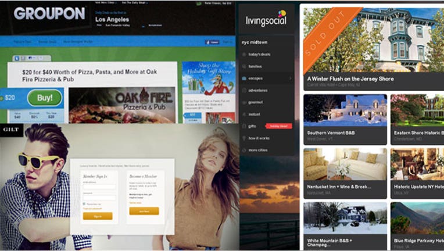
Task: Click the Gilt password field
Action: point(99,198)
